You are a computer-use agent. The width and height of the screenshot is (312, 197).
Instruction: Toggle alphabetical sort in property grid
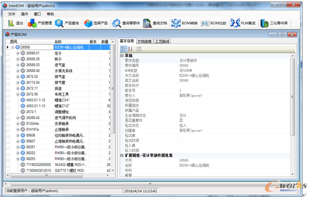click(130, 49)
